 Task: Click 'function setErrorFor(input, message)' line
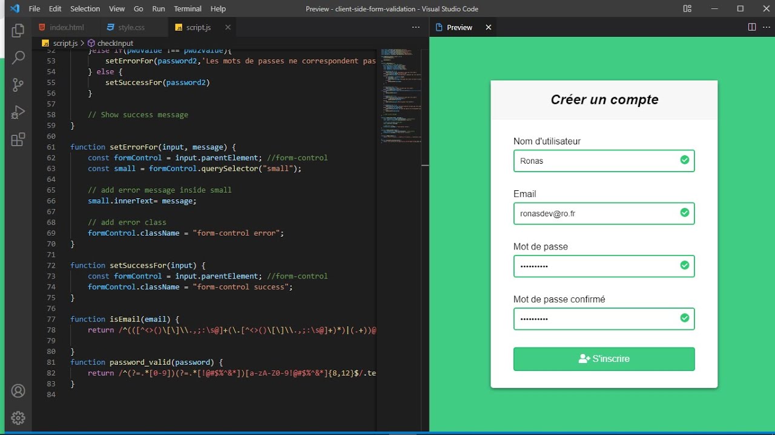pyautogui.click(x=153, y=147)
